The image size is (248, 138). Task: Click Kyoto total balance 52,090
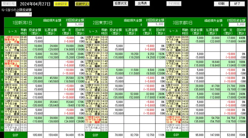(228, 135)
